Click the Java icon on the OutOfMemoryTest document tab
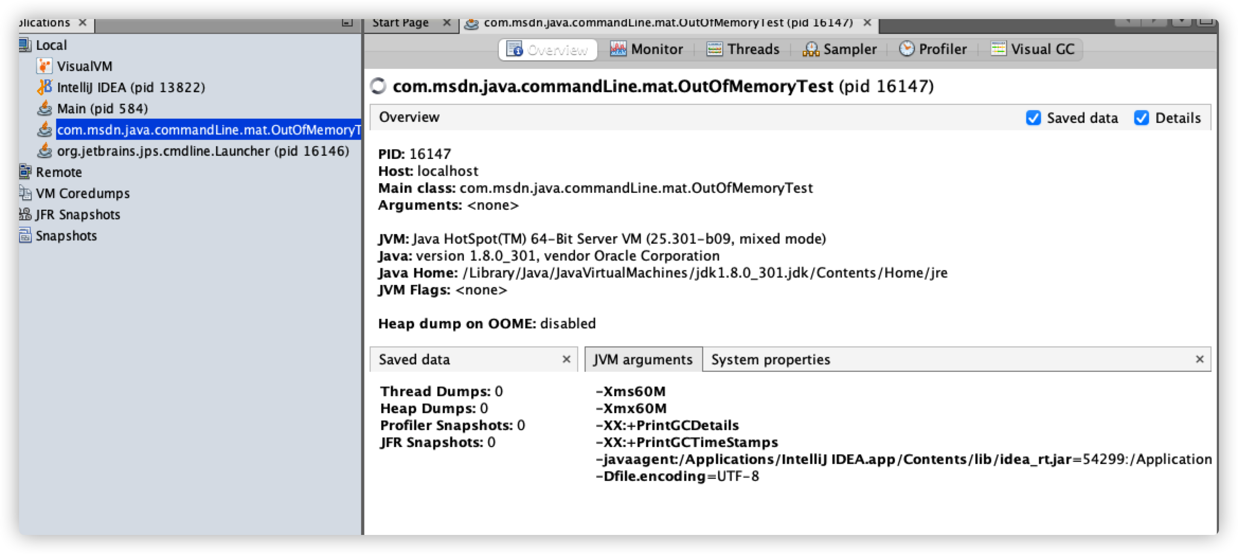The width and height of the screenshot is (1238, 554). coord(471,23)
